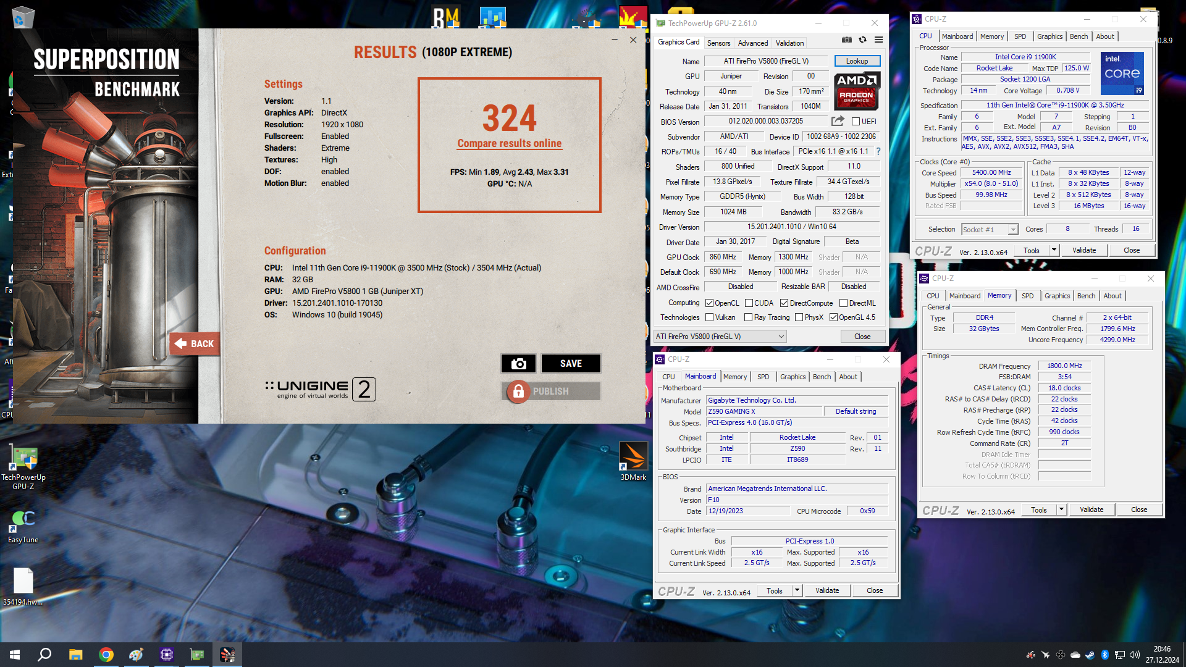
Task: Switch to Superposition on taskbar
Action: tap(227, 655)
